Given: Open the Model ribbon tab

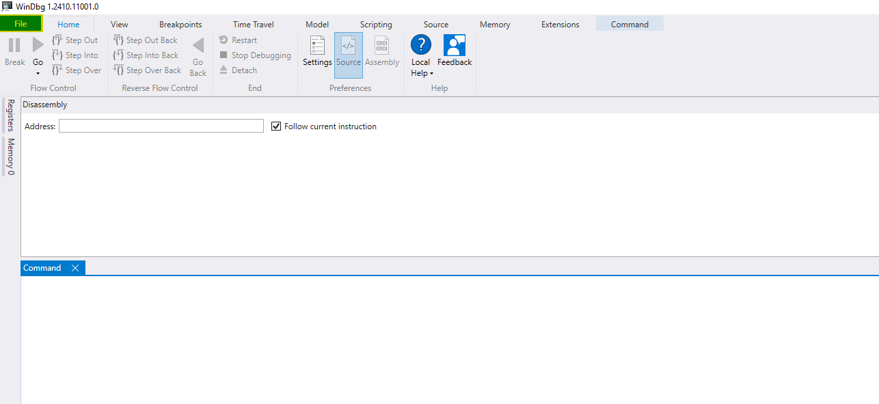Looking at the screenshot, I should point(317,24).
